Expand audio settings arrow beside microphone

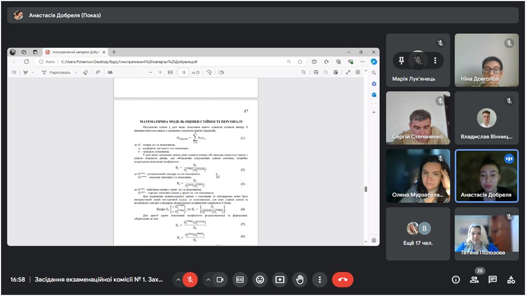click(x=178, y=279)
